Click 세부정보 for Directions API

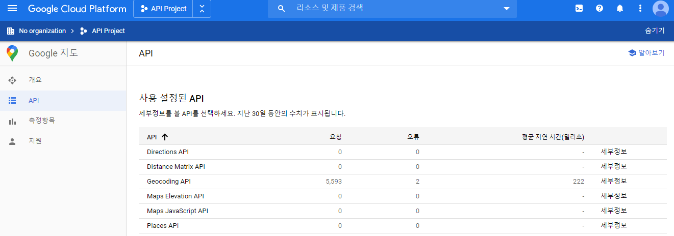614,152
